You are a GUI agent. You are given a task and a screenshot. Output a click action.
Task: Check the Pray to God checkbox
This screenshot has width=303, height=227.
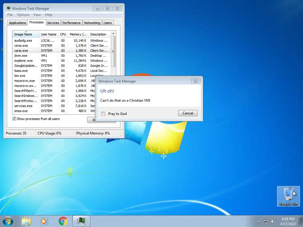pyautogui.click(x=103, y=114)
